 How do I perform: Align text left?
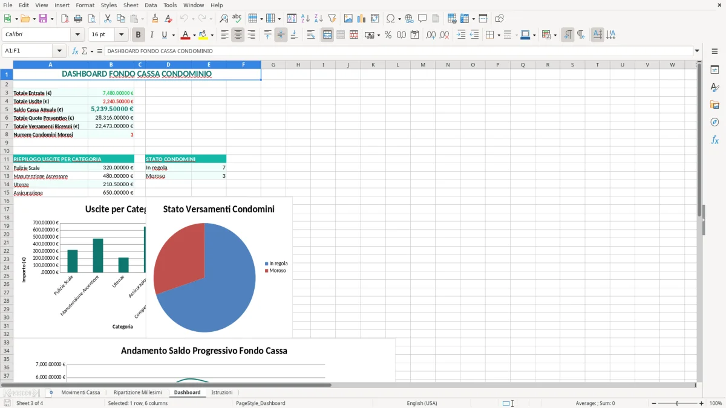224,35
